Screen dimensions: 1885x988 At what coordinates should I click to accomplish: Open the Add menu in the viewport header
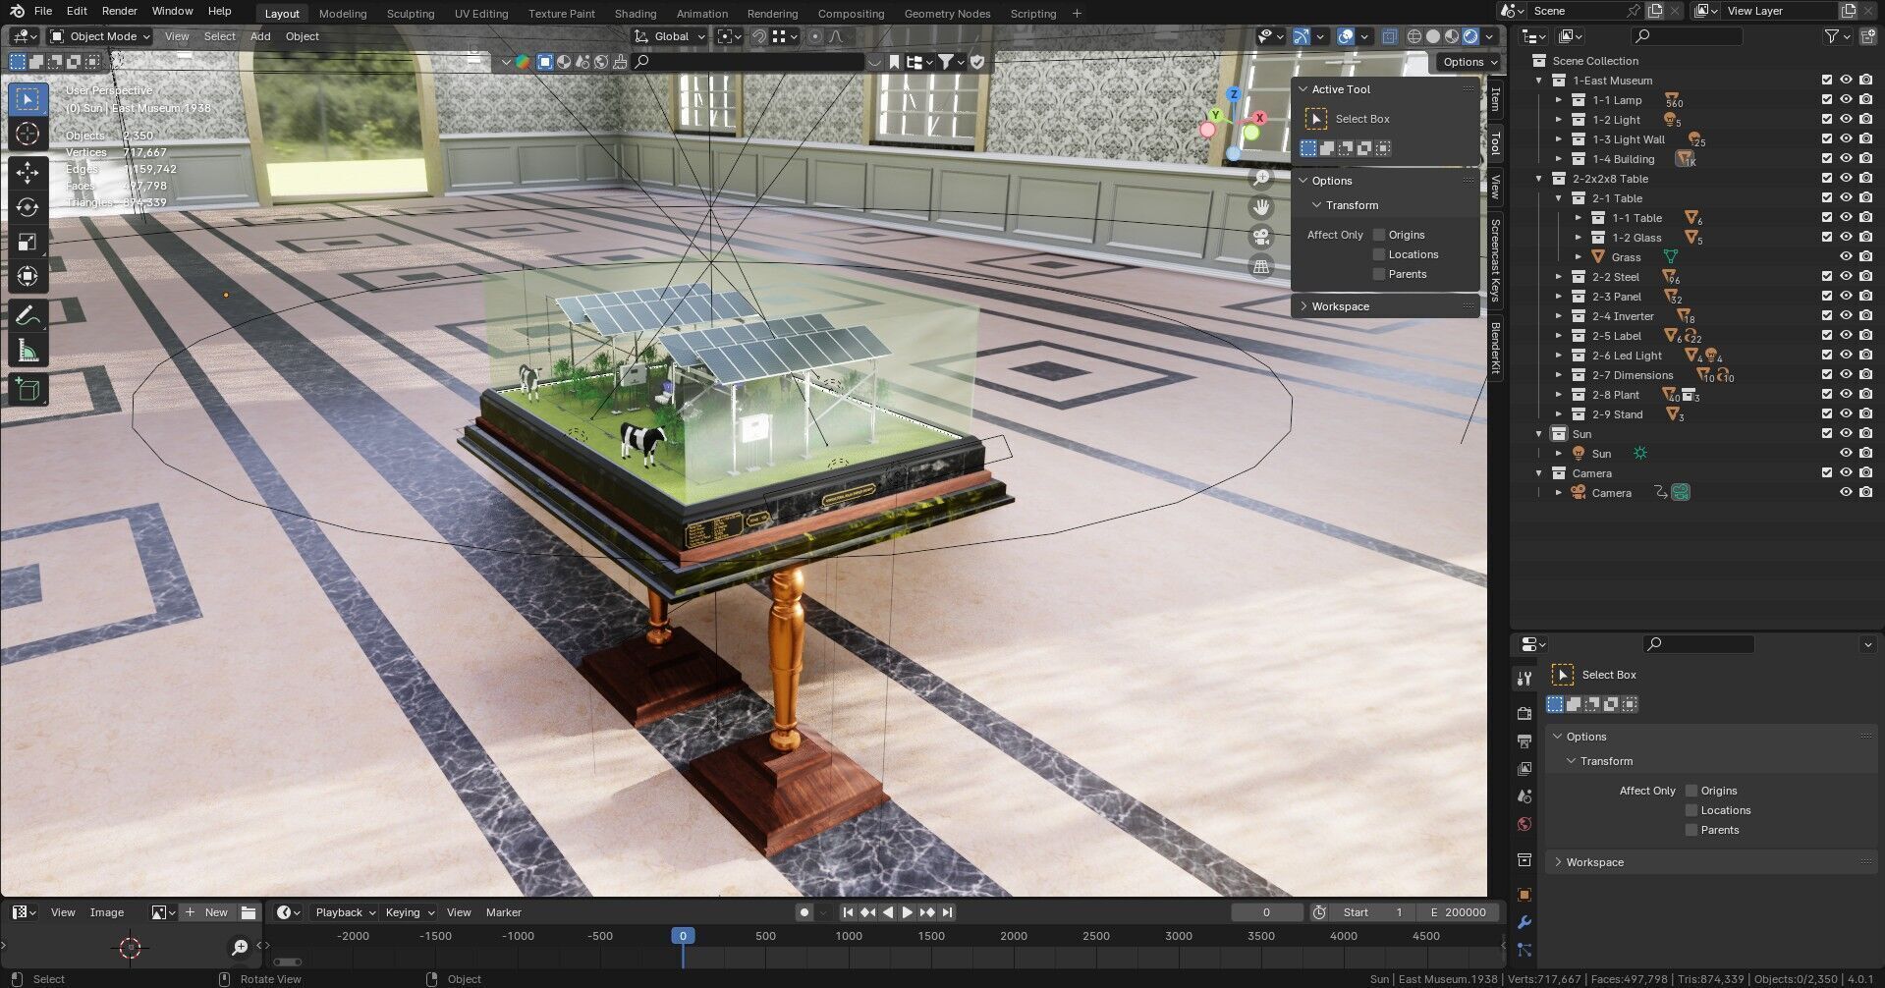pyautogui.click(x=260, y=36)
